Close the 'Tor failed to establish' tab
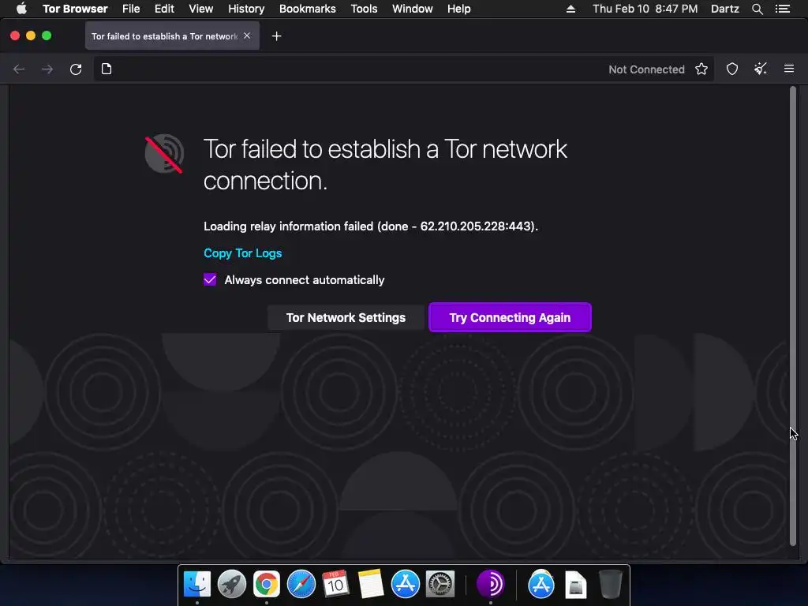Image resolution: width=808 pixels, height=606 pixels. click(247, 36)
